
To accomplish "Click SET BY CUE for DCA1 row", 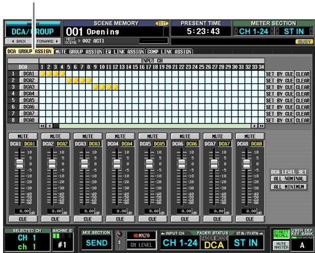I will (x=280, y=74).
